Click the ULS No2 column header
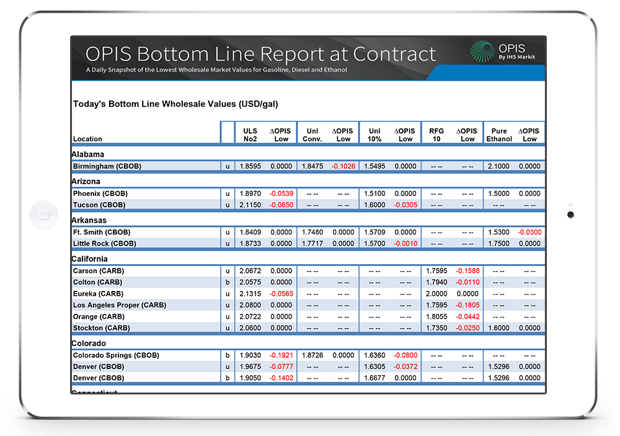 (x=250, y=135)
